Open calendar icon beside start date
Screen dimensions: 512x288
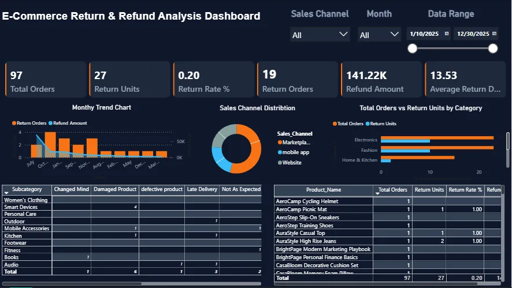tap(447, 33)
